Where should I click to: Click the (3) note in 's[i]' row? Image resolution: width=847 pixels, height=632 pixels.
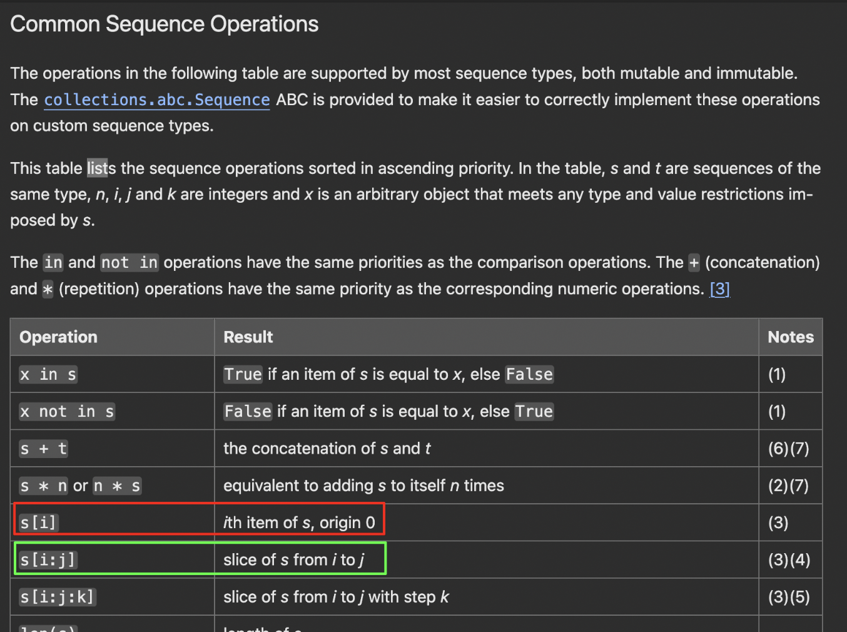coord(778,522)
